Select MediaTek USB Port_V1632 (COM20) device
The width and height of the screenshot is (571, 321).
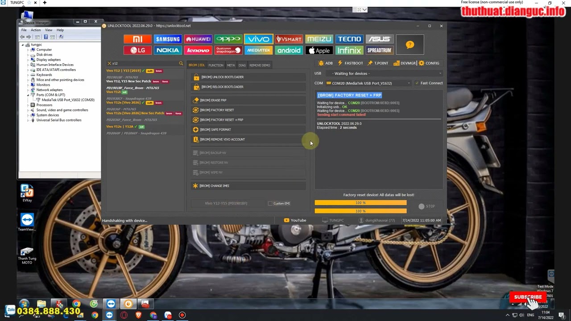[x=65, y=100]
